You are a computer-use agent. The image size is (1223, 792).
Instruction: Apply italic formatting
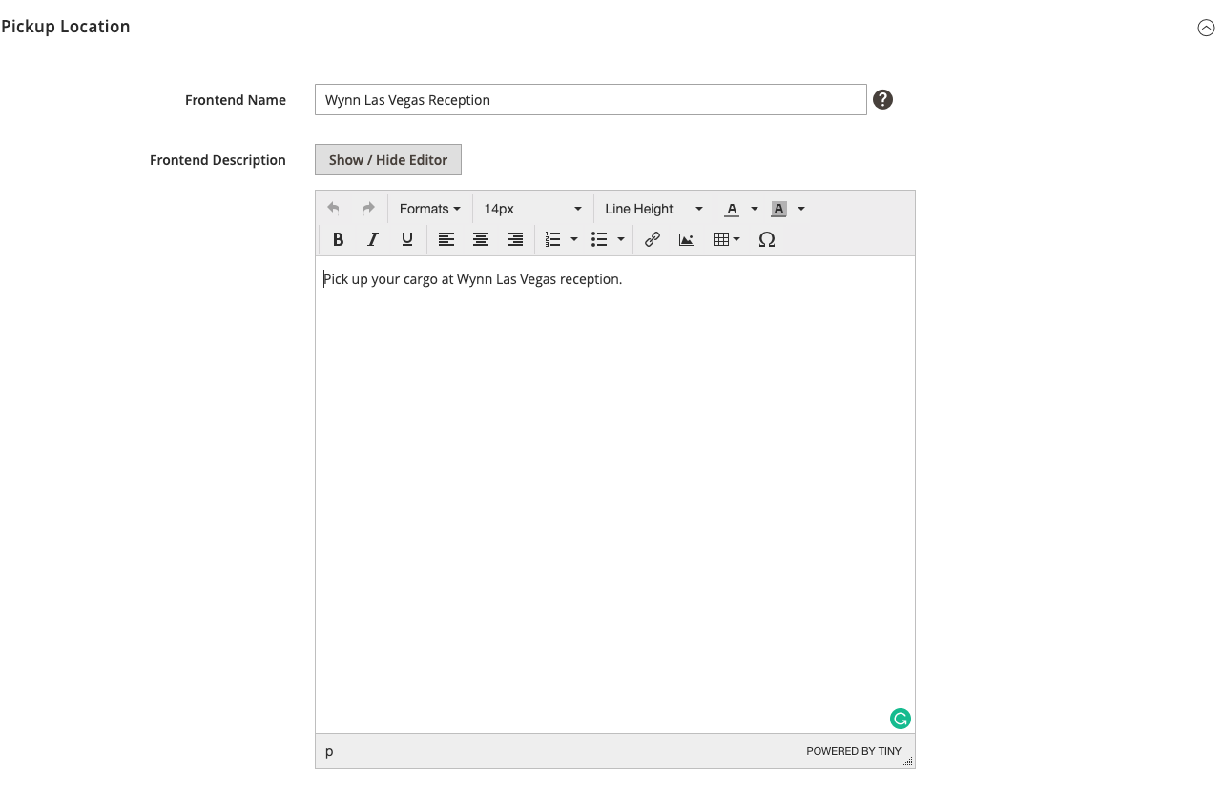coord(373,239)
